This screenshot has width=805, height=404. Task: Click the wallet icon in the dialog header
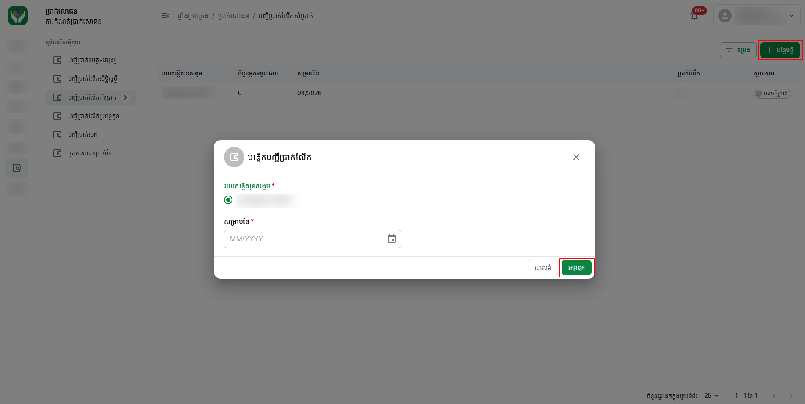point(234,157)
